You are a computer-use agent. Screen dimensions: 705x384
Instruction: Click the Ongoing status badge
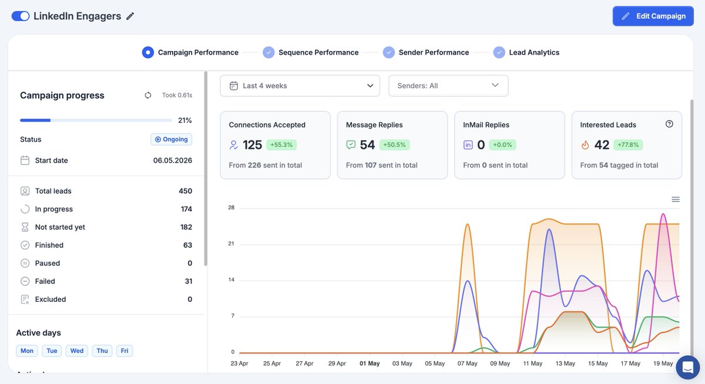click(x=171, y=139)
